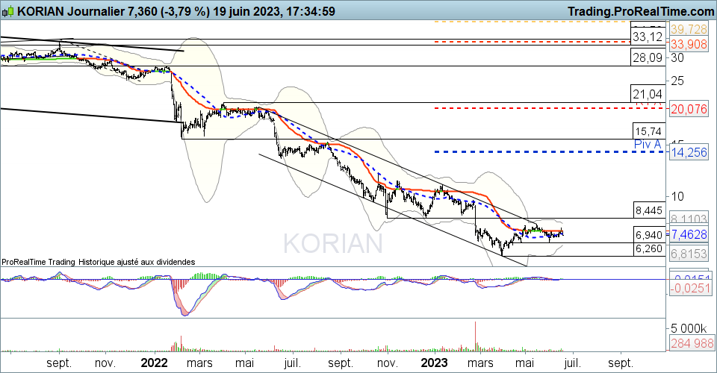
Task: Select the 15,74 price level label
Action: [x=649, y=131]
